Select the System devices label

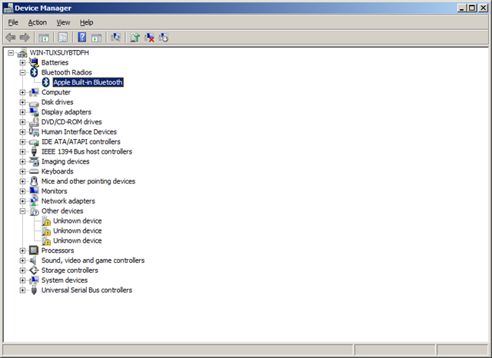pyautogui.click(x=65, y=280)
